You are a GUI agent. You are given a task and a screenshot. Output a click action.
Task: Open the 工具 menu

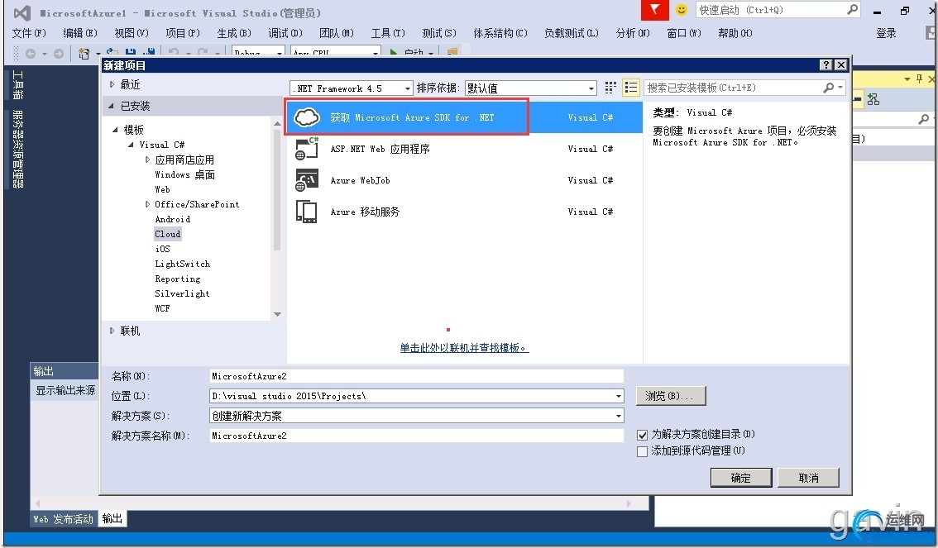(388, 33)
